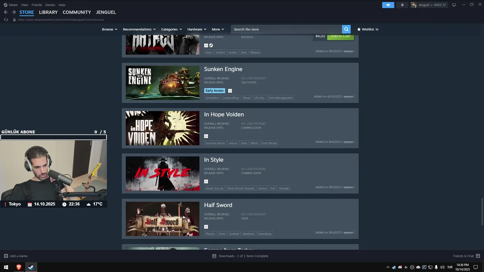
Task: Remove In Style from the wishlist
Action: pyautogui.click(x=348, y=187)
